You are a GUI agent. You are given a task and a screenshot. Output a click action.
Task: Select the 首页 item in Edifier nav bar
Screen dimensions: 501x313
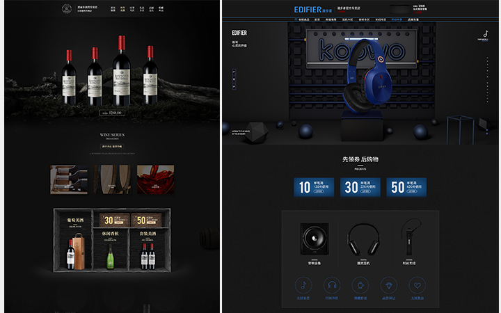317,19
